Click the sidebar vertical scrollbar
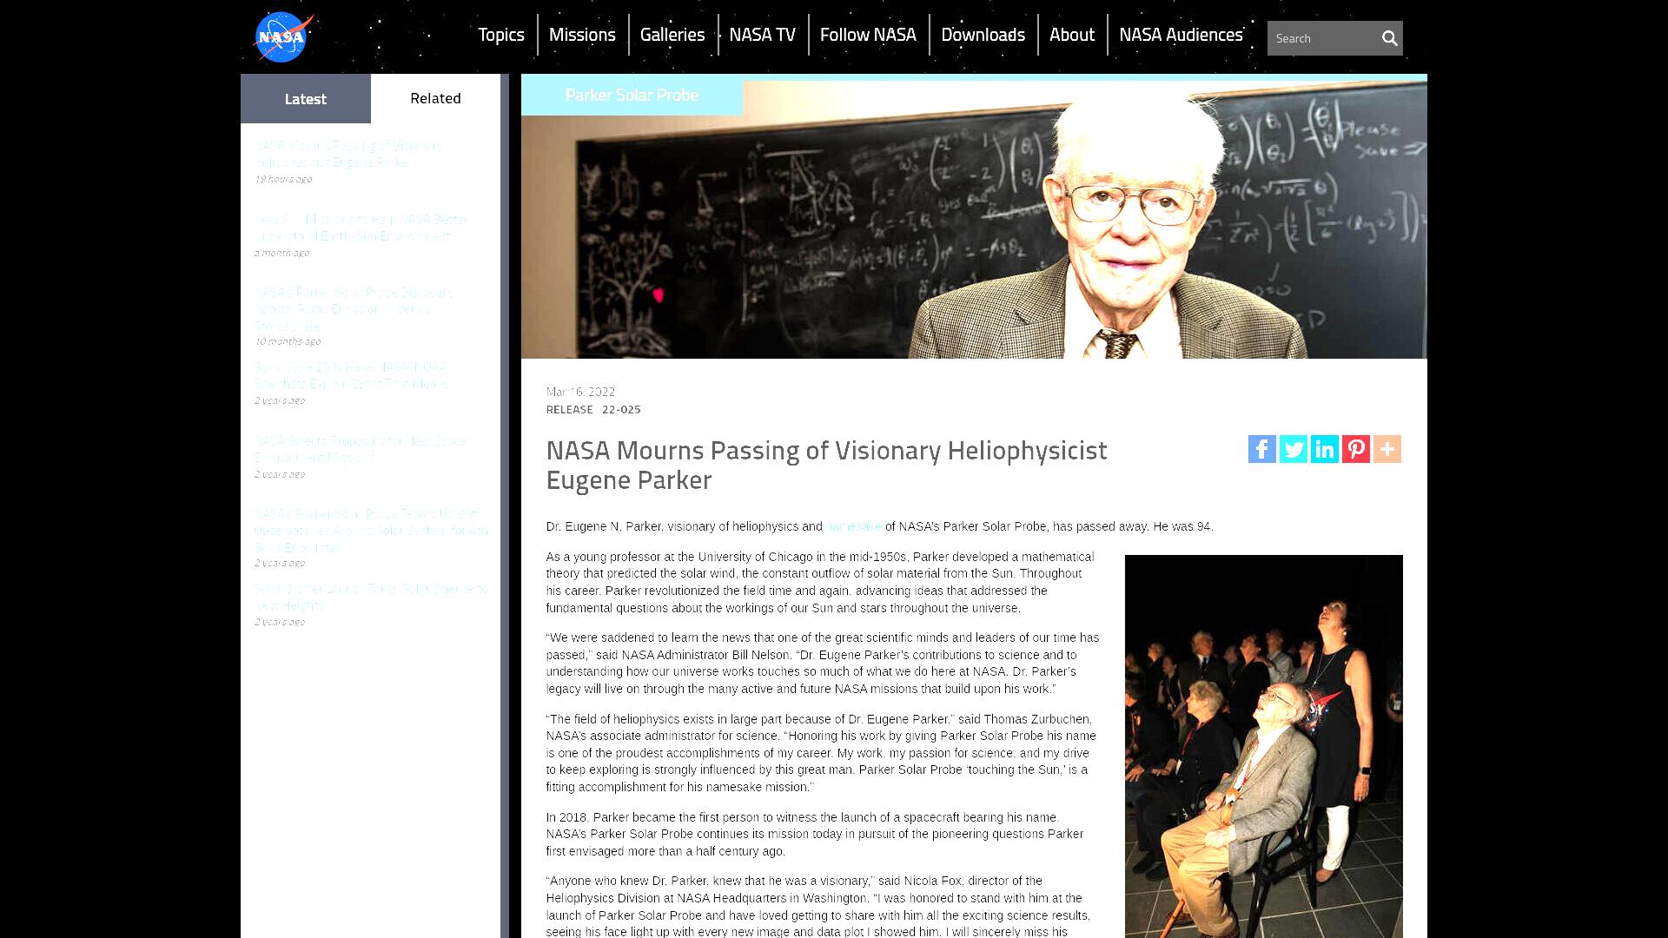The image size is (1668, 938). [x=505, y=505]
